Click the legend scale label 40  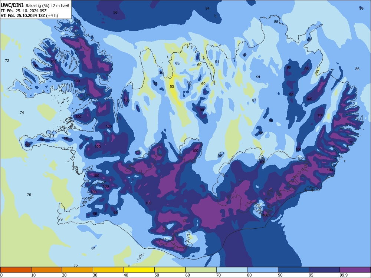point(126,275)
